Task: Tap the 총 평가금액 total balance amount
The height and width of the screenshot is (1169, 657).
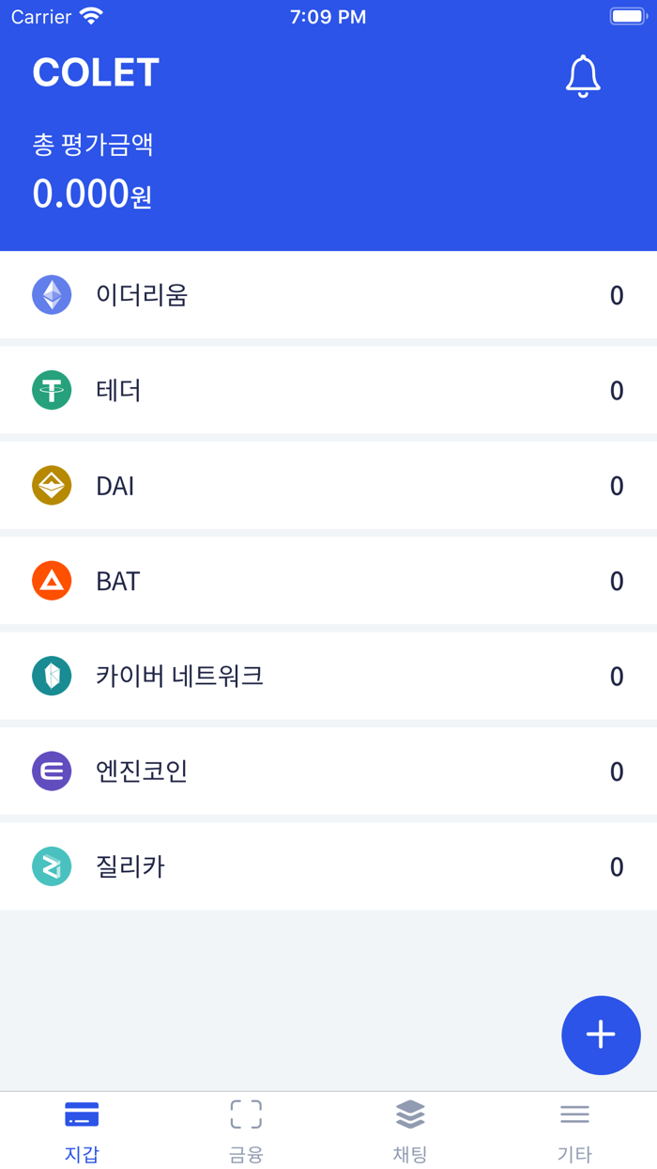Action: pyautogui.click(x=92, y=194)
